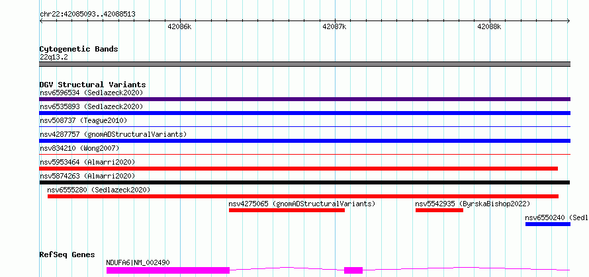The width and height of the screenshot is (589, 277).
Task: Click the 42088k ruler mark
Action: [x=489, y=26]
